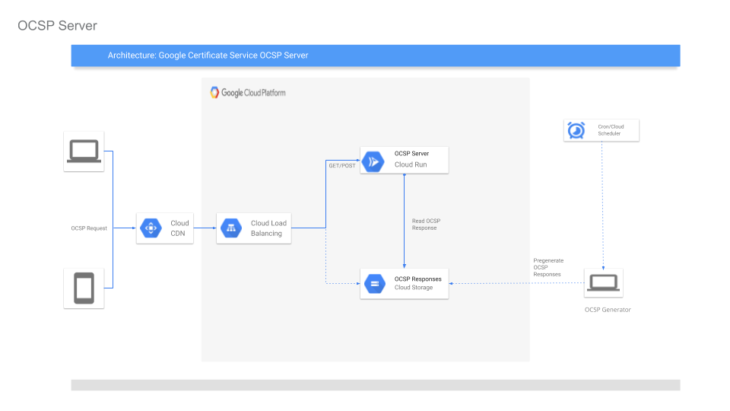Click the 'OCSP Responses' node title
Viewport: 730px width, 411px height.
tap(417, 279)
